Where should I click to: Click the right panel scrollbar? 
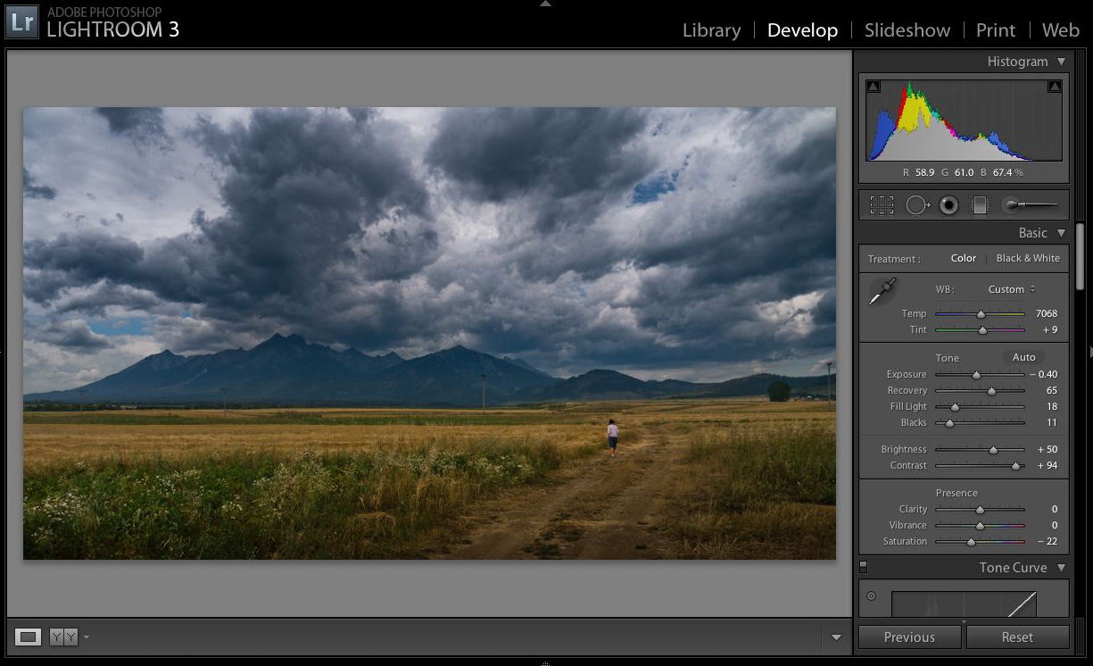point(1081,257)
